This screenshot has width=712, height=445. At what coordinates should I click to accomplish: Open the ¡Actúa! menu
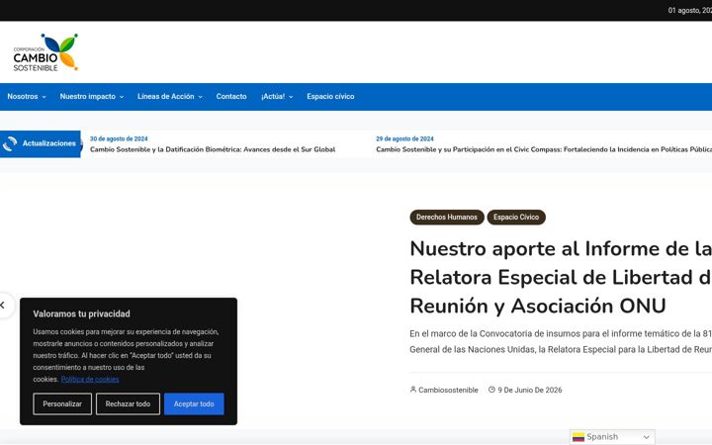click(277, 96)
